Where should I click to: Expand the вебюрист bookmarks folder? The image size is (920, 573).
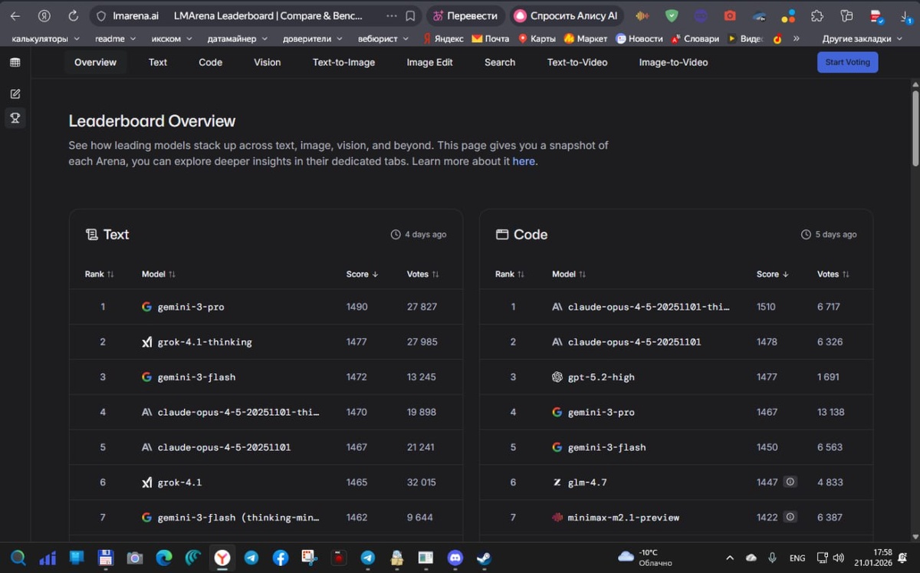point(383,38)
